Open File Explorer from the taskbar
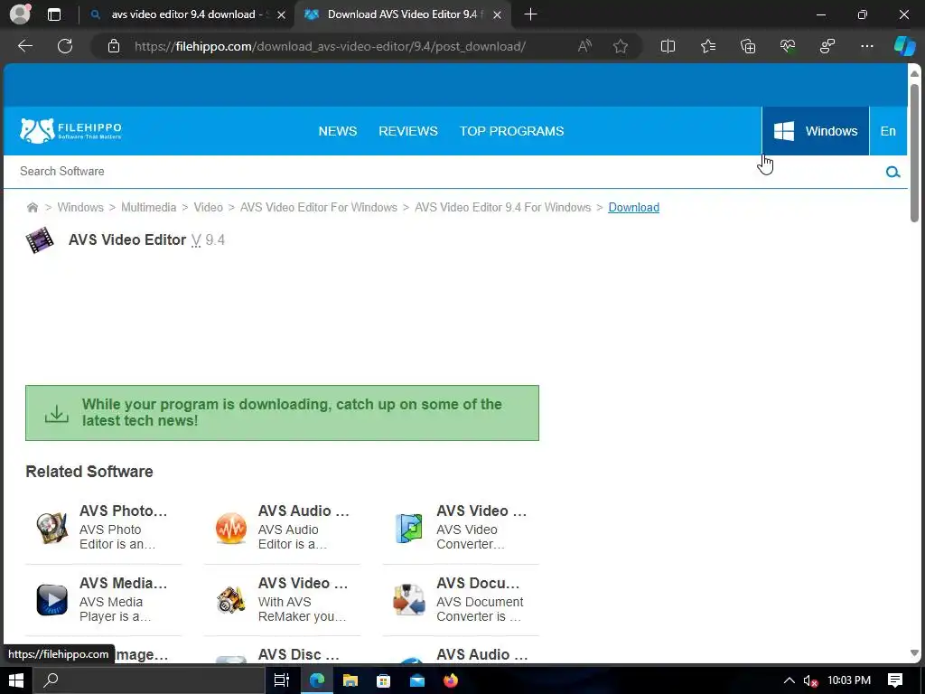This screenshot has width=925, height=694. tap(350, 680)
